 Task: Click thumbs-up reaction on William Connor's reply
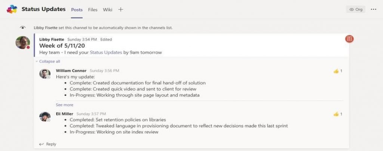[336, 71]
